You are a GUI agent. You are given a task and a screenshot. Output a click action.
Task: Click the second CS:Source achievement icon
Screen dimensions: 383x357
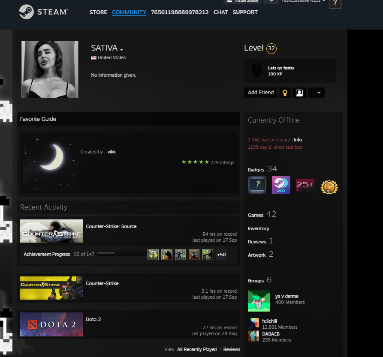coord(167,255)
